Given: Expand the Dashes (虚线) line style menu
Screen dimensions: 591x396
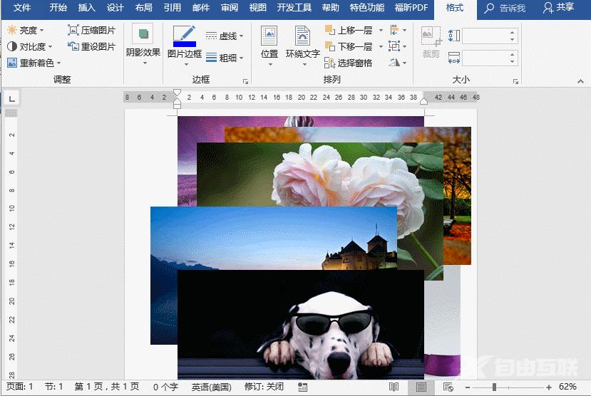Looking at the screenshot, I should pyautogui.click(x=225, y=36).
